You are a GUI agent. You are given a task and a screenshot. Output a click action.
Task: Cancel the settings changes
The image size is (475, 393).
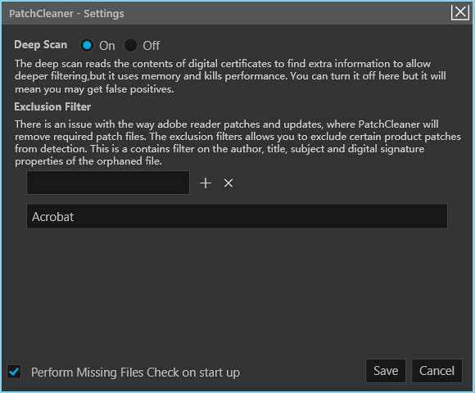(437, 371)
